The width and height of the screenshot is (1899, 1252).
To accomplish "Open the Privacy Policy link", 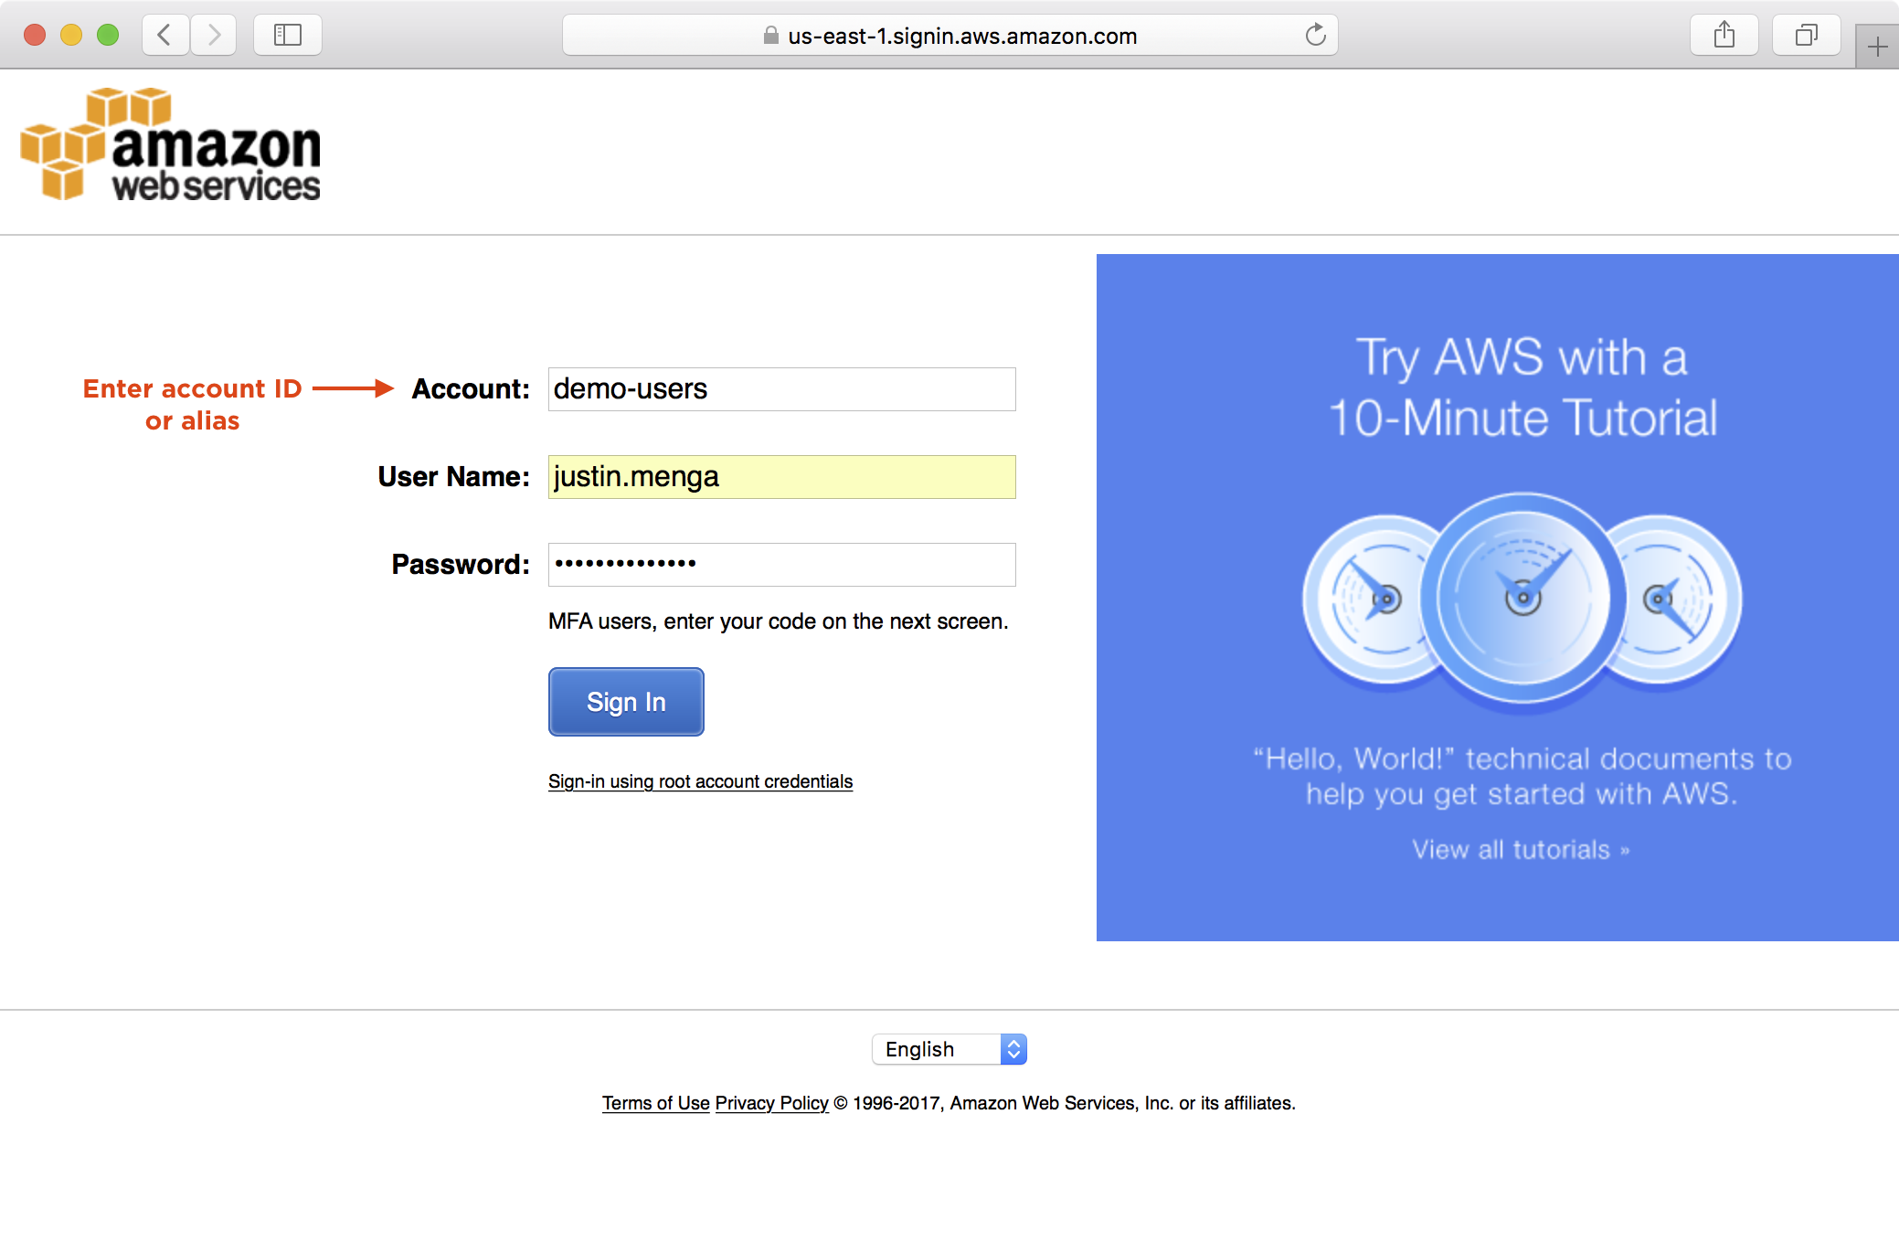I will (x=771, y=1103).
